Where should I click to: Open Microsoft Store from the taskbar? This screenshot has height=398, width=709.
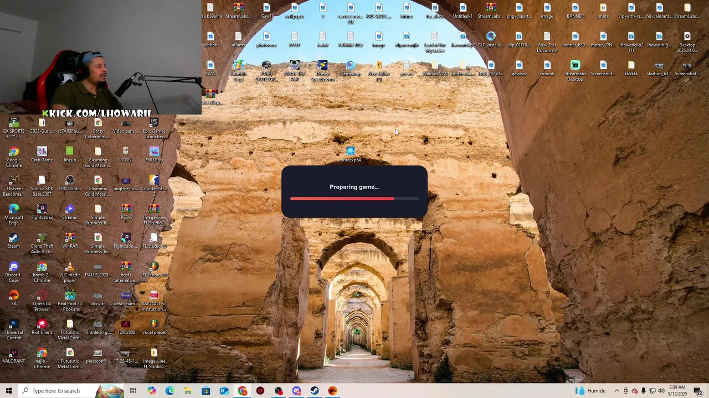point(206,391)
